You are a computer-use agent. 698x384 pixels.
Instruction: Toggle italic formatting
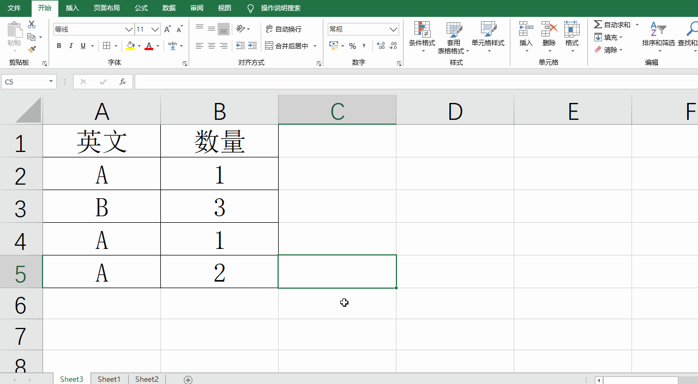pyautogui.click(x=71, y=46)
